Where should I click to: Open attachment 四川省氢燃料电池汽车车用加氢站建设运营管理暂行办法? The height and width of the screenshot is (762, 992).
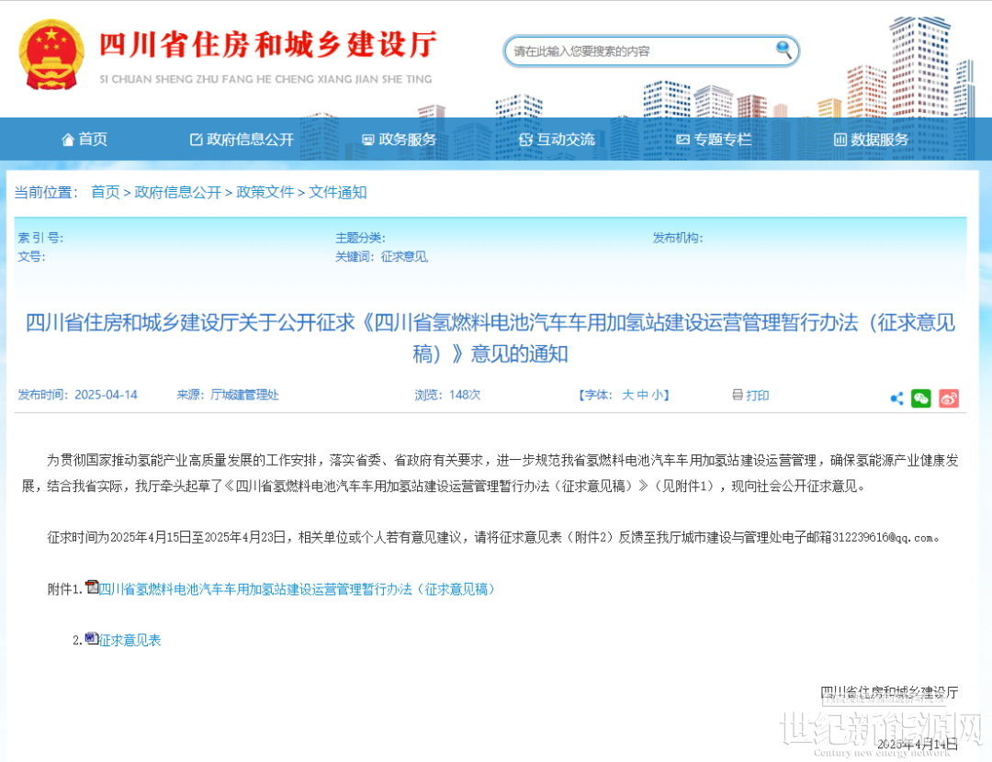point(296,589)
